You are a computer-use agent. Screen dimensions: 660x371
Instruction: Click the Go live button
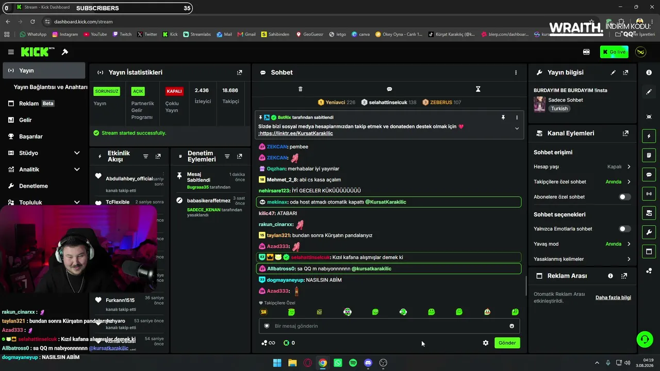614,52
